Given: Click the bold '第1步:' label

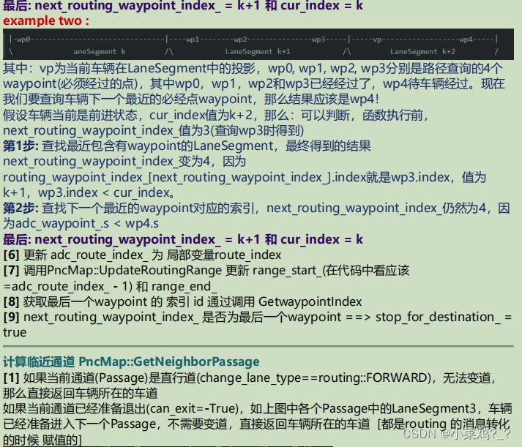Looking at the screenshot, I should tap(20, 146).
